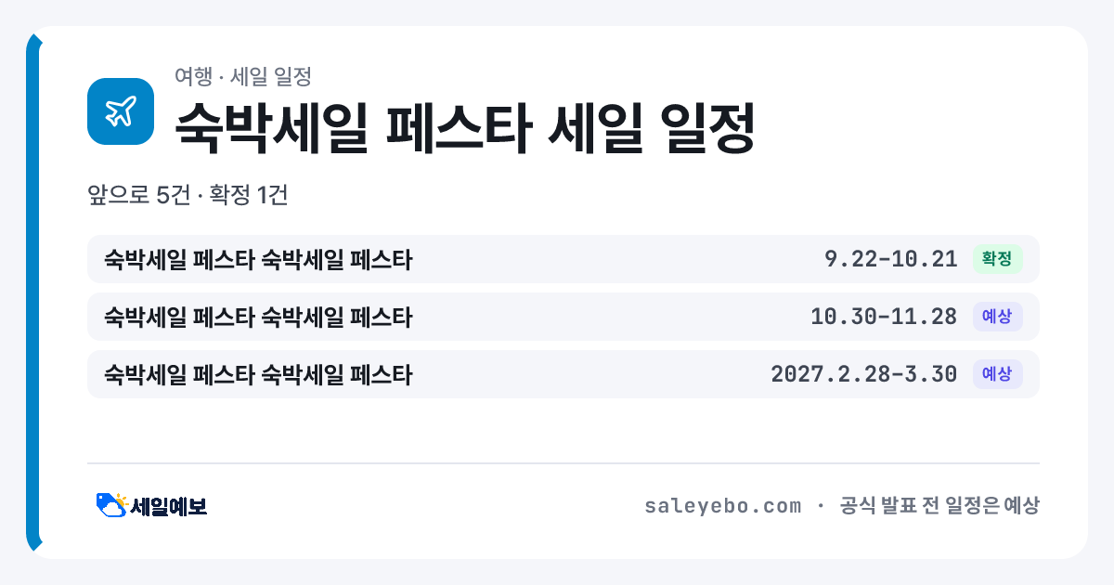The image size is (1114, 585).
Task: Click the 2027.2.28-3.30 date text
Action: point(864,374)
